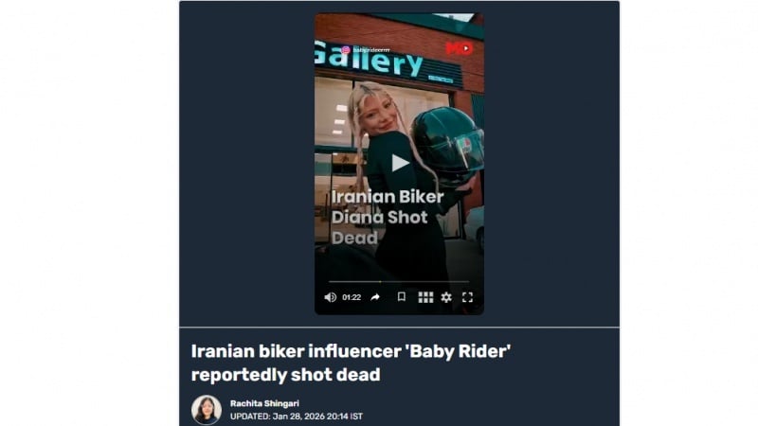This screenshot has width=758, height=426.
Task: Play the Iranian Biker Diana video
Action: pos(399,163)
